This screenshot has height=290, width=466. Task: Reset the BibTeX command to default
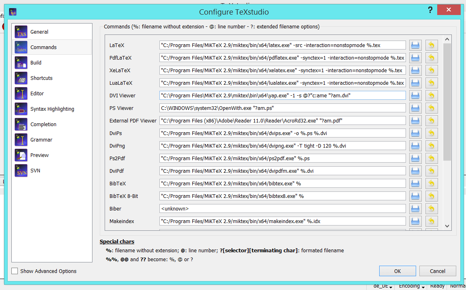click(431, 184)
